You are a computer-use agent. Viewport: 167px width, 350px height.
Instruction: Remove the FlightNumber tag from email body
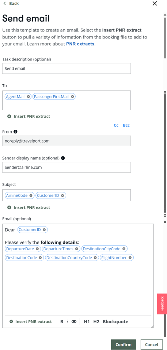click(130, 258)
